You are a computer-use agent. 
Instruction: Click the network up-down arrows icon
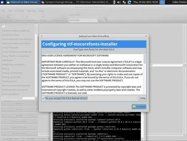tap(124, 2)
